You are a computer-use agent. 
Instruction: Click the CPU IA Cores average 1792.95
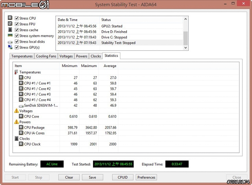[111, 133]
